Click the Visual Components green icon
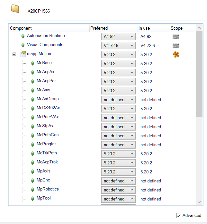207x224 pixels. [23, 45]
